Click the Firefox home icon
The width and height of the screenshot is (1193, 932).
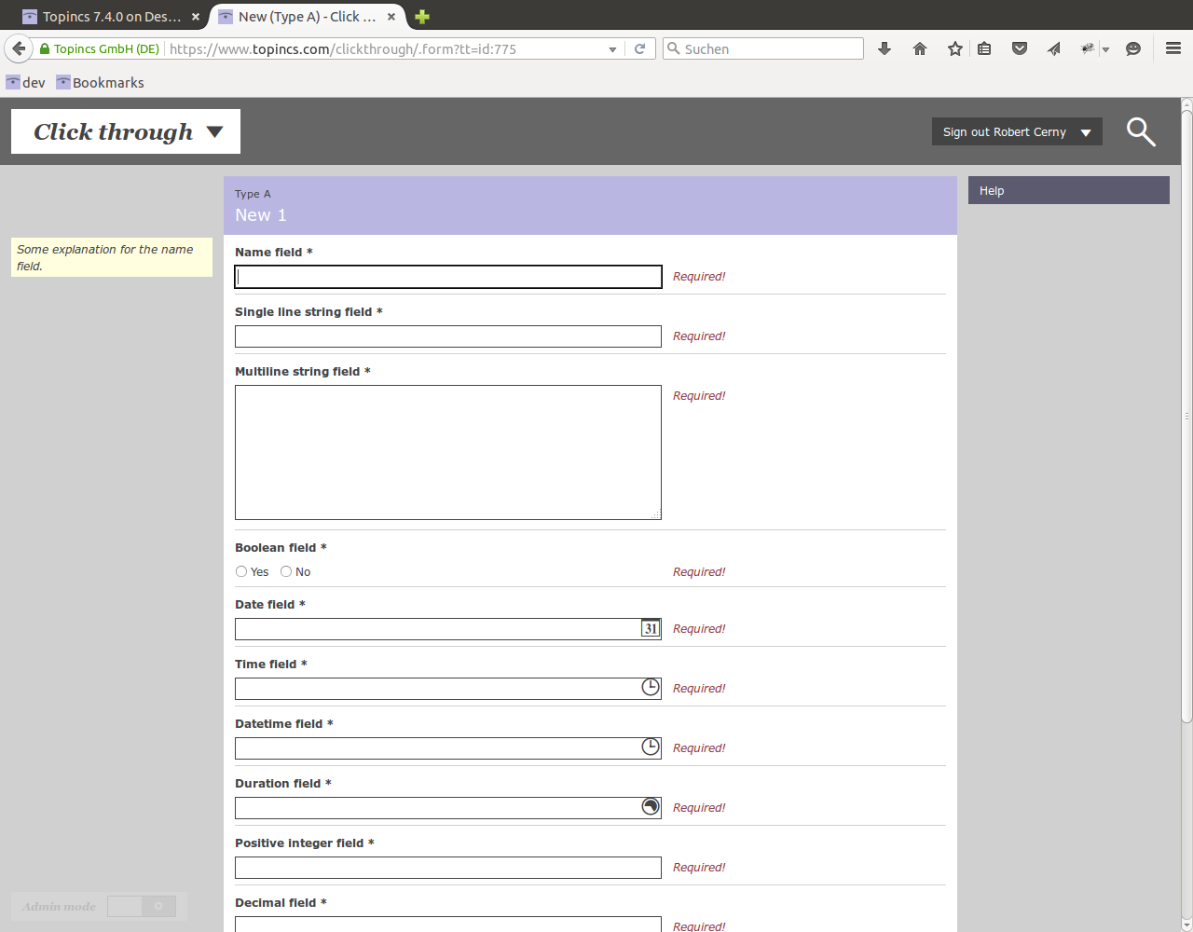(920, 49)
